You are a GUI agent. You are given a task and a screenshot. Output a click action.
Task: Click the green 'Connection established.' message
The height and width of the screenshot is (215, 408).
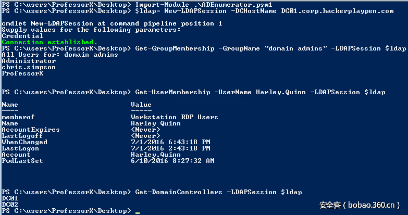click(50, 42)
